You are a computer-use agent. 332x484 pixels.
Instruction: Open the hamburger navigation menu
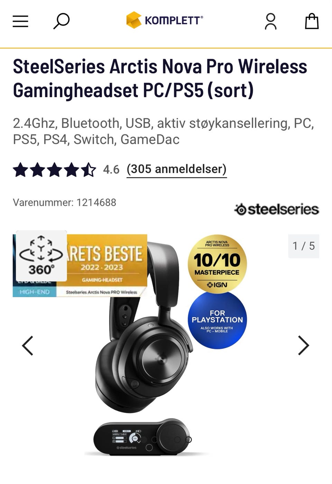click(x=20, y=21)
